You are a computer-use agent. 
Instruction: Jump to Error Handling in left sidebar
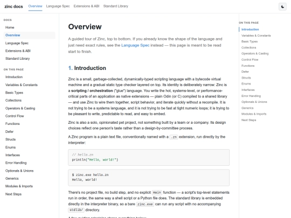[29, 163]
